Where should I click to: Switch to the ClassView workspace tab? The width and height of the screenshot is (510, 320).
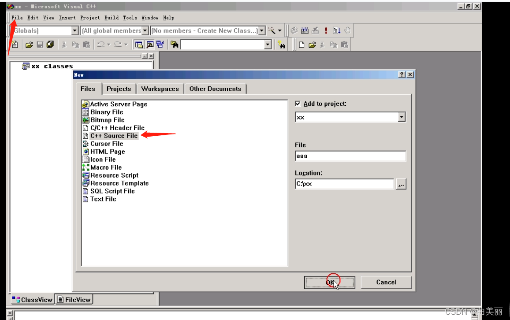(x=33, y=300)
